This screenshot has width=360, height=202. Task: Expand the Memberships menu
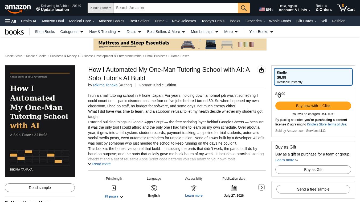pyautogui.click(x=204, y=32)
